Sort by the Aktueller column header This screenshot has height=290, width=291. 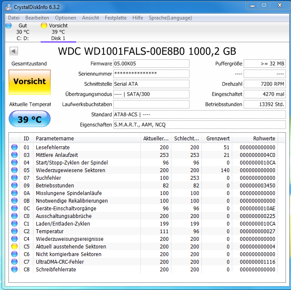coord(156,138)
